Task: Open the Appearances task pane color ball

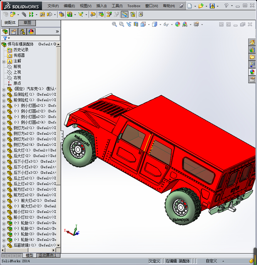Action: (252, 72)
